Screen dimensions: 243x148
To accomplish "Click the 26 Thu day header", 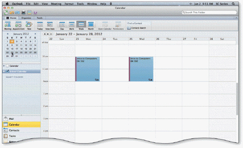I will pyautogui.click(x=169, y=39).
